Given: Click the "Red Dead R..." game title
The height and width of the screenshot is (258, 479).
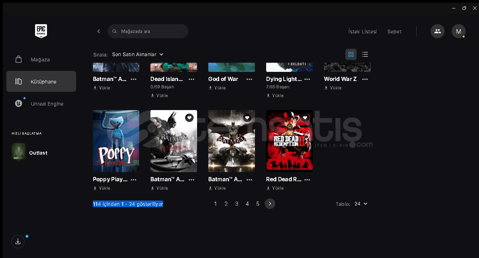Looking at the screenshot, I should point(284,179).
